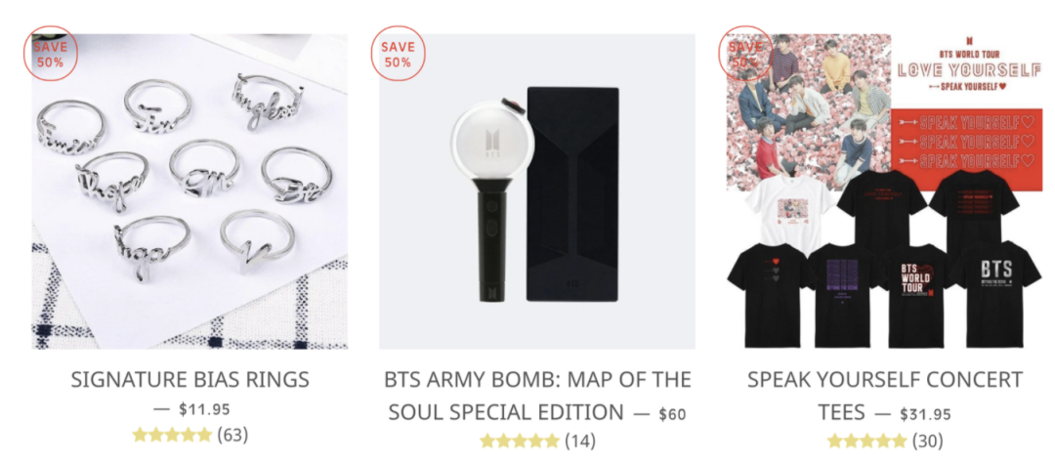Viewport: 1055px width, 462px height.
Task: Open the star rating for BTS Army Bomb
Action: click(x=520, y=441)
